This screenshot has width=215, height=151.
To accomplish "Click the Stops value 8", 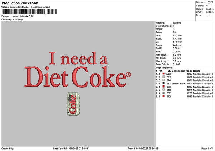I will click(x=173, y=29).
